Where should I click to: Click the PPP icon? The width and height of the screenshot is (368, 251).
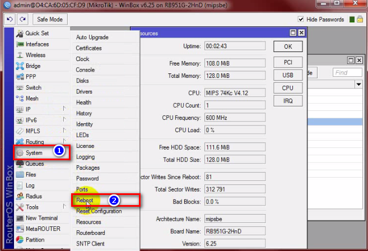pos(20,77)
